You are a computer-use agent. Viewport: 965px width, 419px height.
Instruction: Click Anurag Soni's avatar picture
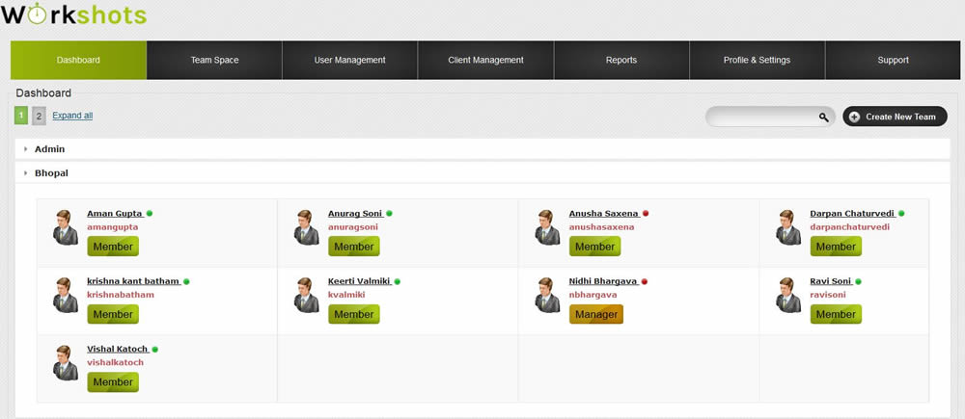click(307, 227)
